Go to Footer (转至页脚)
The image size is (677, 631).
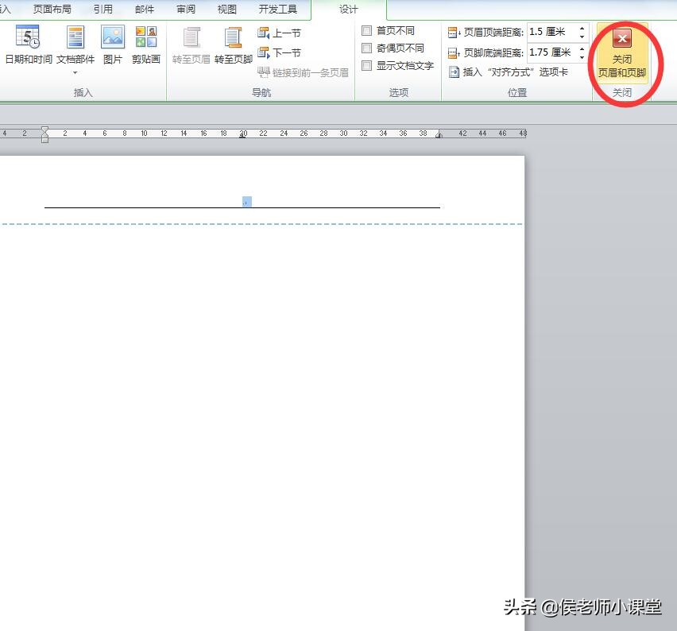233,45
